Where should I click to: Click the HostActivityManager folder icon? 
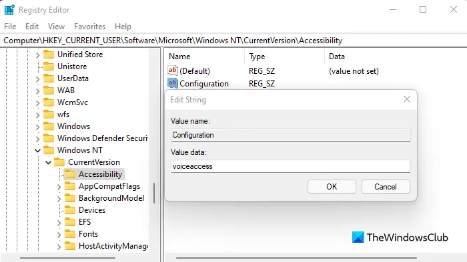pos(70,246)
